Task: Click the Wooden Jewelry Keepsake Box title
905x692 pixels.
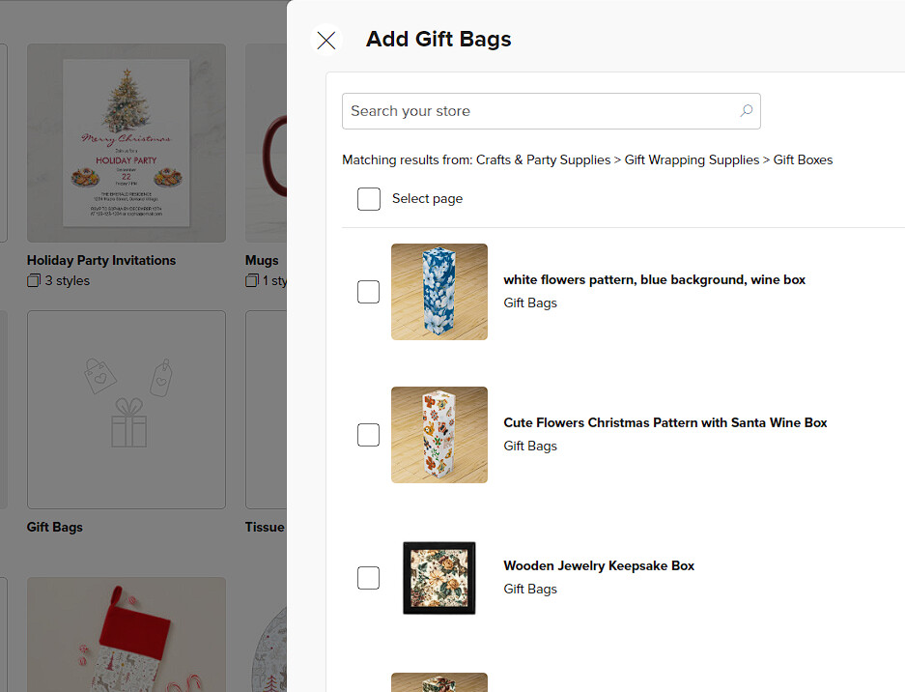Action: coord(599,565)
